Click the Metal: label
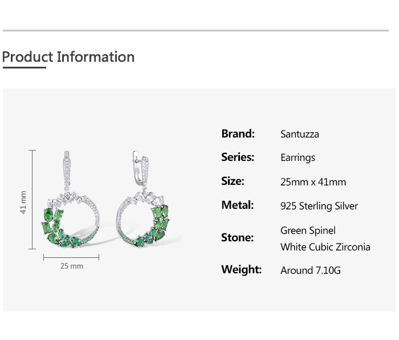This screenshot has height=340, width=399. (x=237, y=205)
